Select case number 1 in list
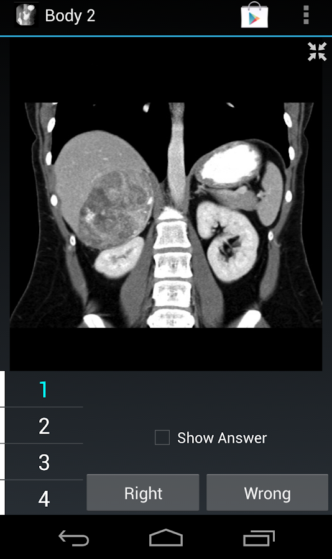The height and width of the screenshot is (559, 332). pyautogui.click(x=44, y=389)
